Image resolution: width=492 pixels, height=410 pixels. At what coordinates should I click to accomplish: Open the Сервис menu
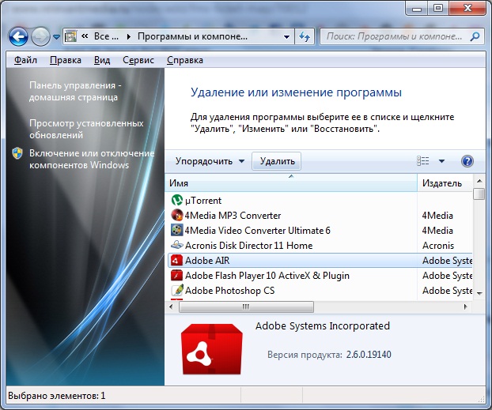pos(138,60)
